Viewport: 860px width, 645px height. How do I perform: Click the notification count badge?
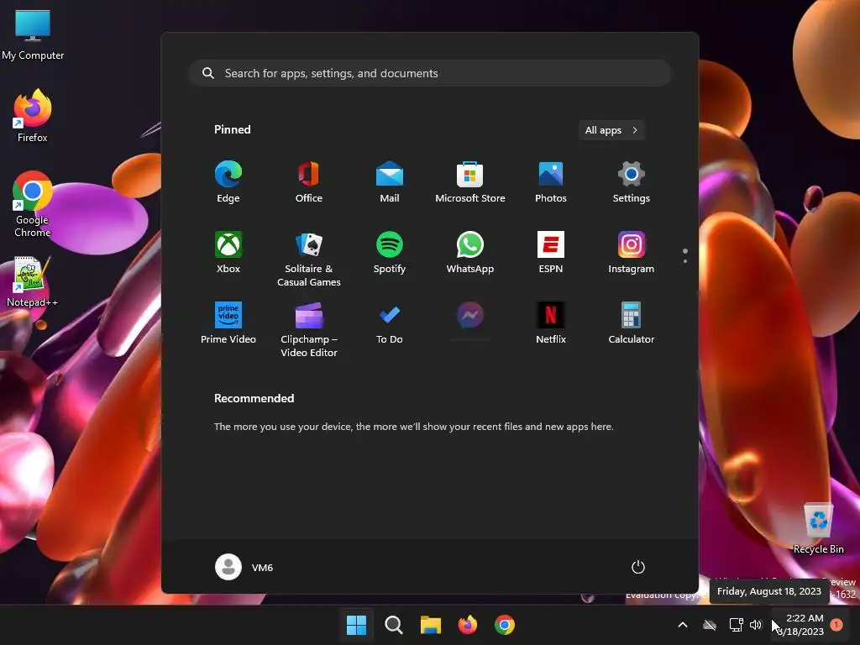pyautogui.click(x=836, y=624)
